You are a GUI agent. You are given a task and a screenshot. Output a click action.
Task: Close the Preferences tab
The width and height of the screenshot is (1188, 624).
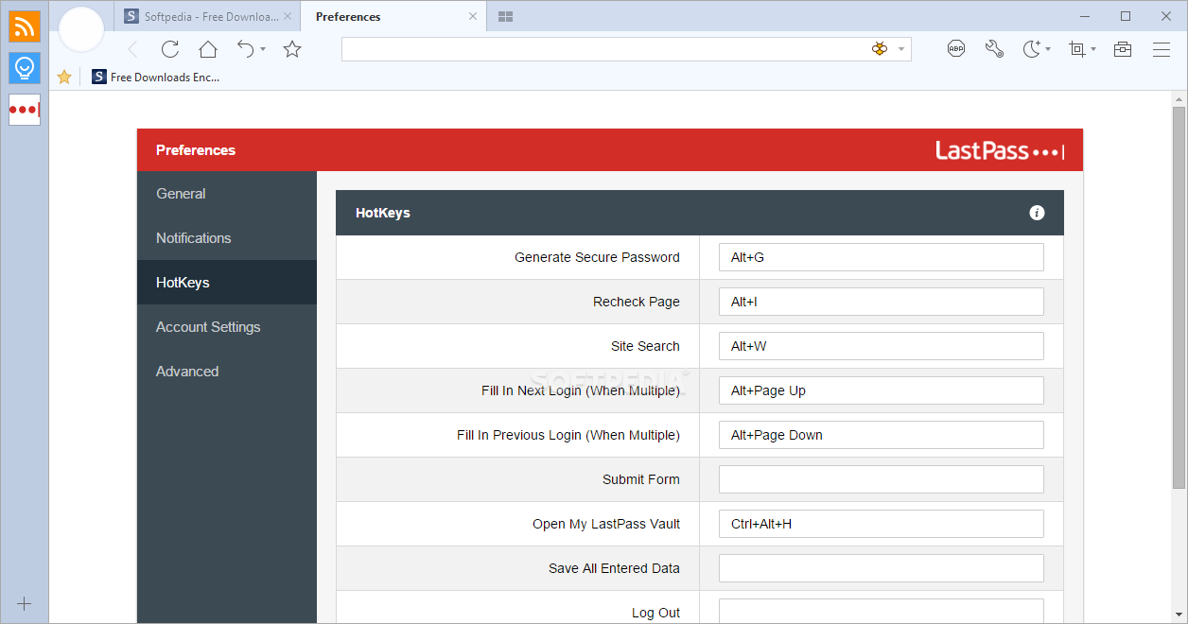tap(473, 16)
